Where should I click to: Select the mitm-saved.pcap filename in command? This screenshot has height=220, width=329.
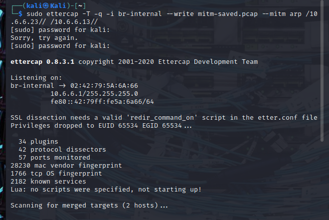tap(228, 14)
